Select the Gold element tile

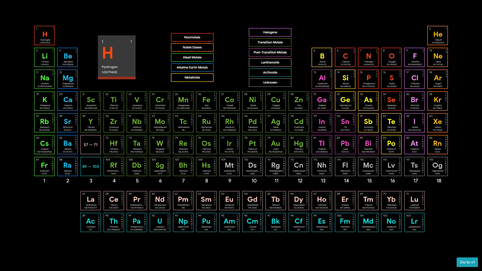tap(276, 145)
